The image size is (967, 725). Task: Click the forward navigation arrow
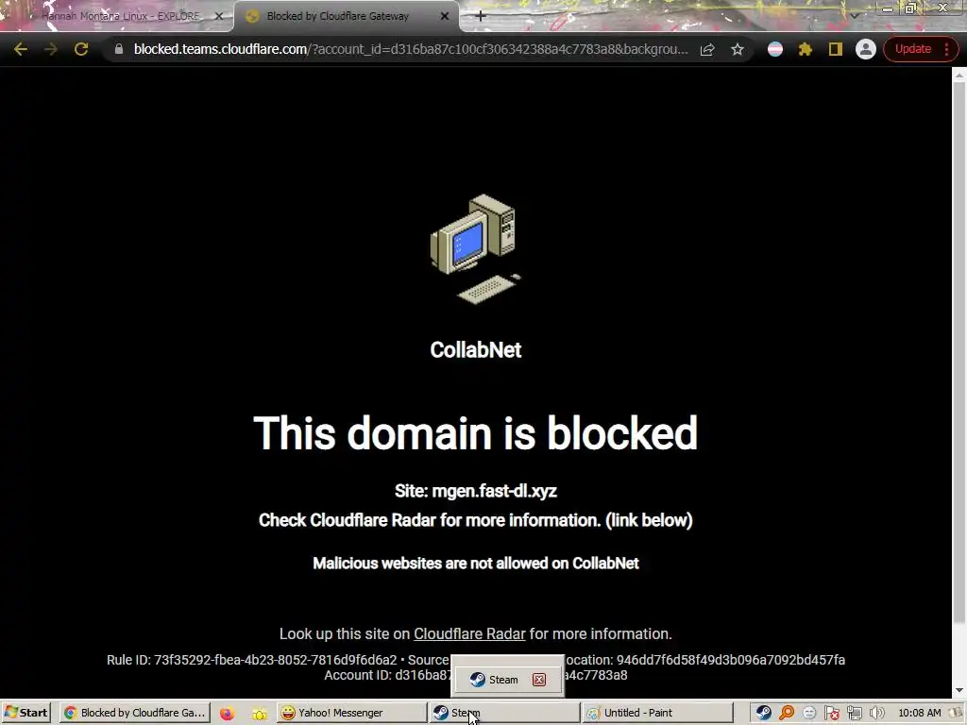tap(51, 49)
